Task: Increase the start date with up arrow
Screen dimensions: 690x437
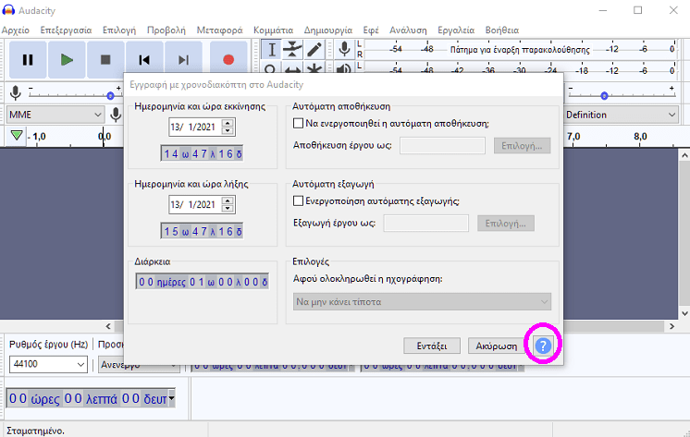Action: pyautogui.click(x=228, y=124)
